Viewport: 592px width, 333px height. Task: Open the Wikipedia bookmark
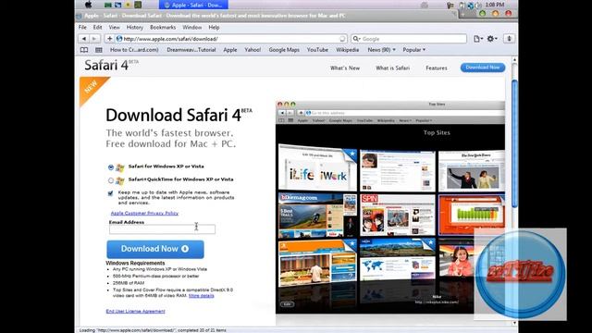[x=348, y=50]
